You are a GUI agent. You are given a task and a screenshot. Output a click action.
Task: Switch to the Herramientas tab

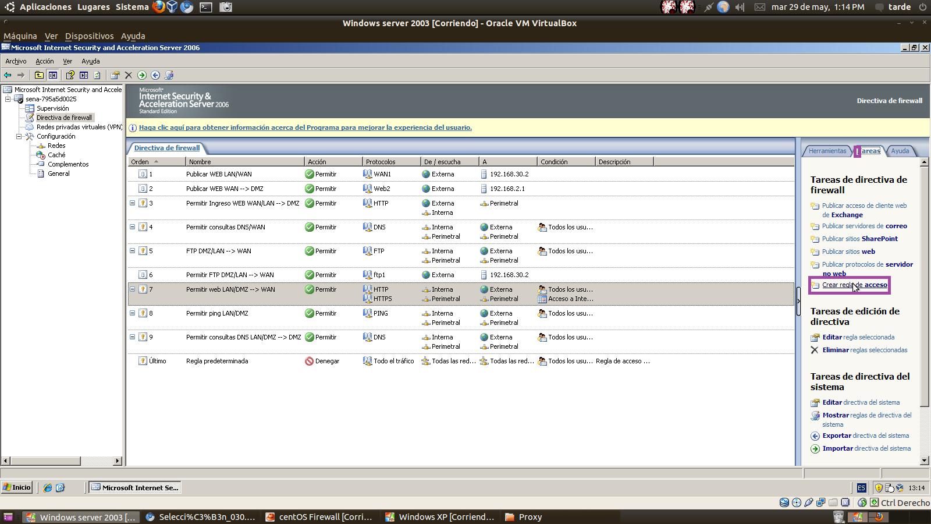tap(827, 151)
